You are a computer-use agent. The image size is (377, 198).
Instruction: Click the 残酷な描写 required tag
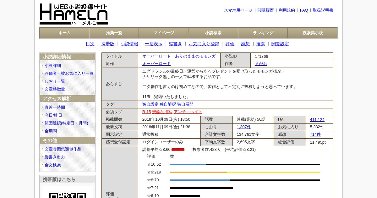(x=162, y=112)
